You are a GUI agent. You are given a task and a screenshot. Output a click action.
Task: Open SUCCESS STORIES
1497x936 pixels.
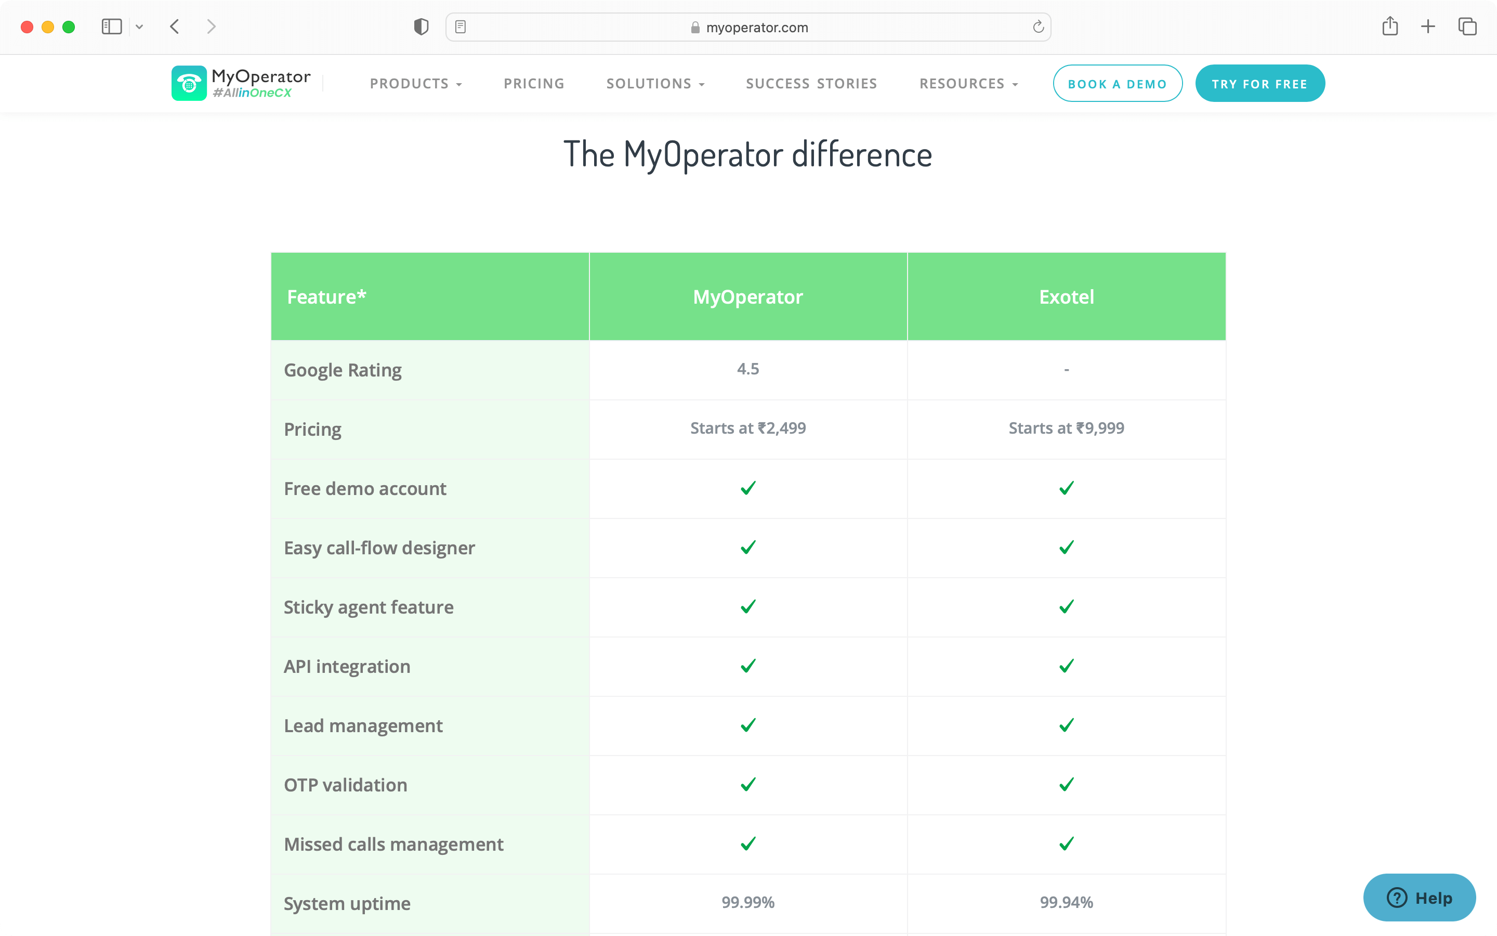pyautogui.click(x=811, y=84)
